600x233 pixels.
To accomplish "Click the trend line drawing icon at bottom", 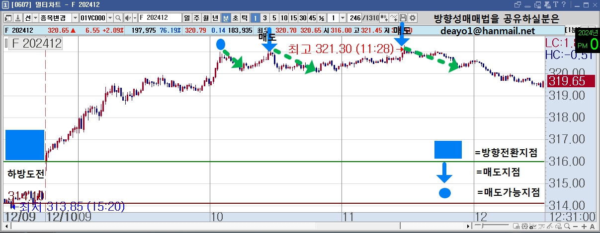I will coord(550,227).
